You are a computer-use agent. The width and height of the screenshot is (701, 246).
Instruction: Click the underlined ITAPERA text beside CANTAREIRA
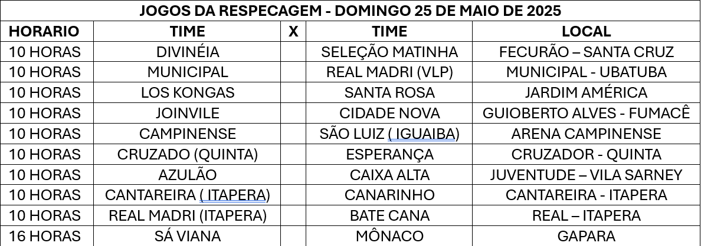[x=232, y=195]
